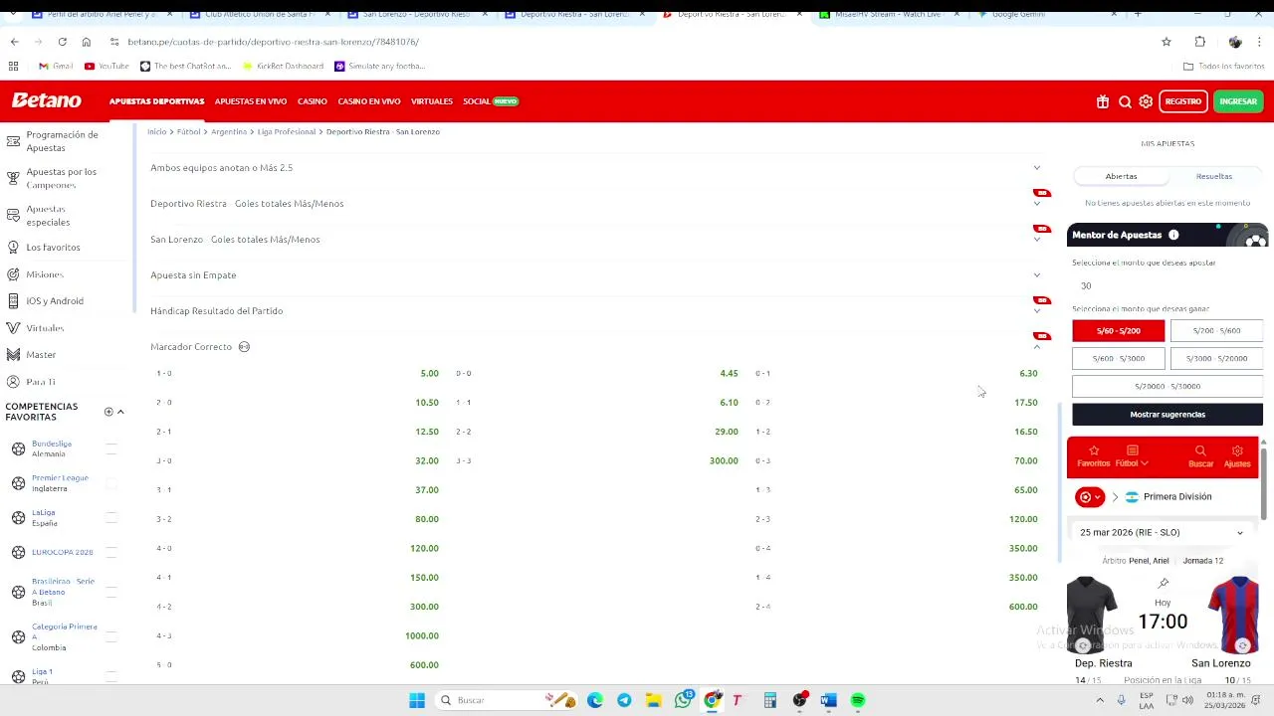Open Microsoft Word from the taskbar
This screenshot has height=716, width=1274.
[828, 700]
